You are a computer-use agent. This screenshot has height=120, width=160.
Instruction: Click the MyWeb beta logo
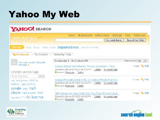28,39
